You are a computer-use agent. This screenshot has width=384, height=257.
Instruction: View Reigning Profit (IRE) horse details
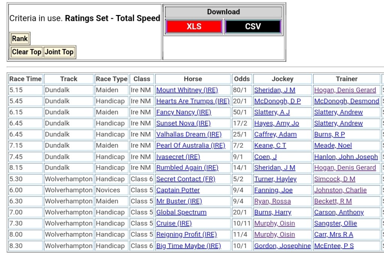tap(186, 235)
